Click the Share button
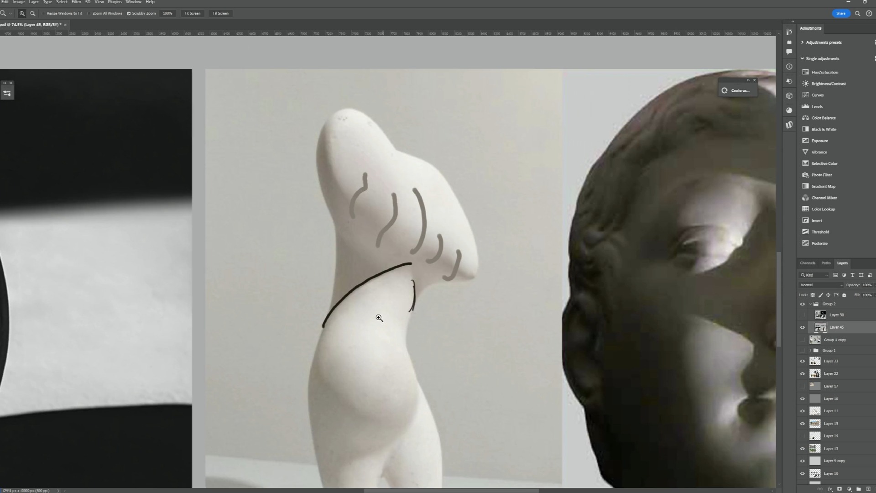This screenshot has height=493, width=876. coord(841,13)
